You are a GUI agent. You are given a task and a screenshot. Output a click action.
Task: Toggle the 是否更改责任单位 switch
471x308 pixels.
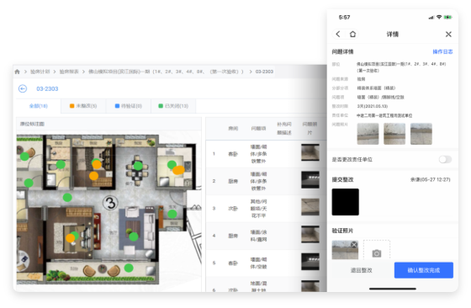pyautogui.click(x=445, y=159)
